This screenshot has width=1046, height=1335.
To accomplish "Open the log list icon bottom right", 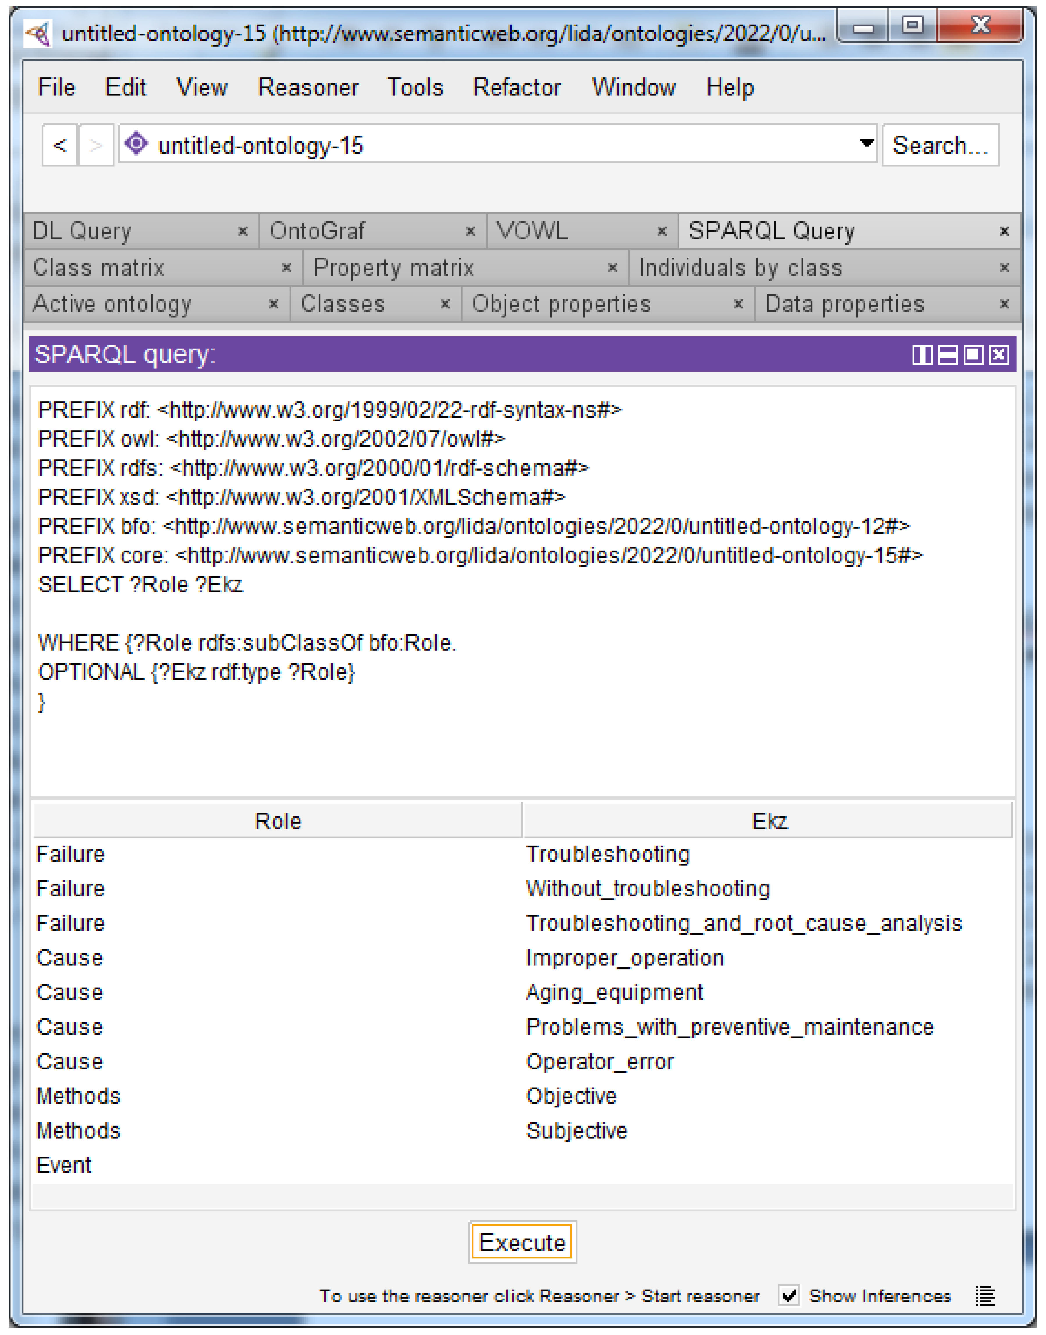I will click(x=985, y=1295).
